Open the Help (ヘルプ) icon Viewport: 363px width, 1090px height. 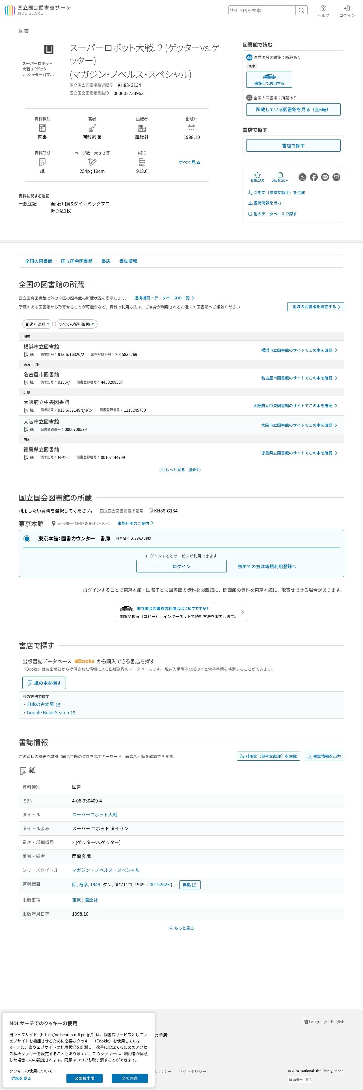(323, 11)
